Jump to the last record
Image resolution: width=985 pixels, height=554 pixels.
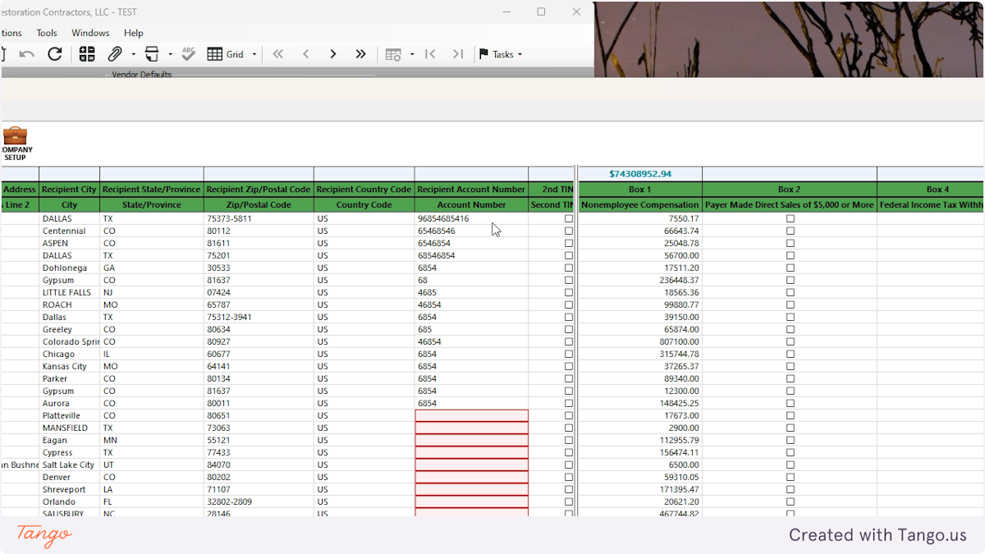coord(360,54)
